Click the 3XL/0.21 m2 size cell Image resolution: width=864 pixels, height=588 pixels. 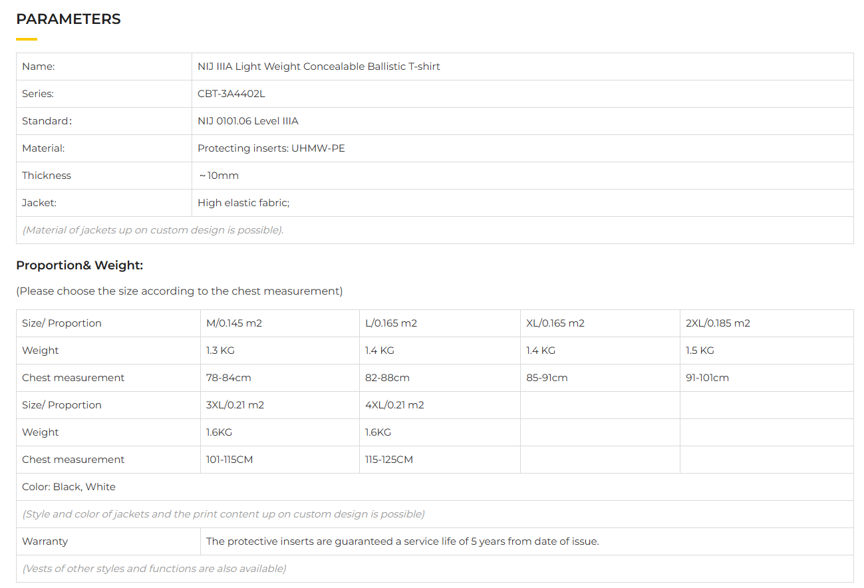point(235,405)
